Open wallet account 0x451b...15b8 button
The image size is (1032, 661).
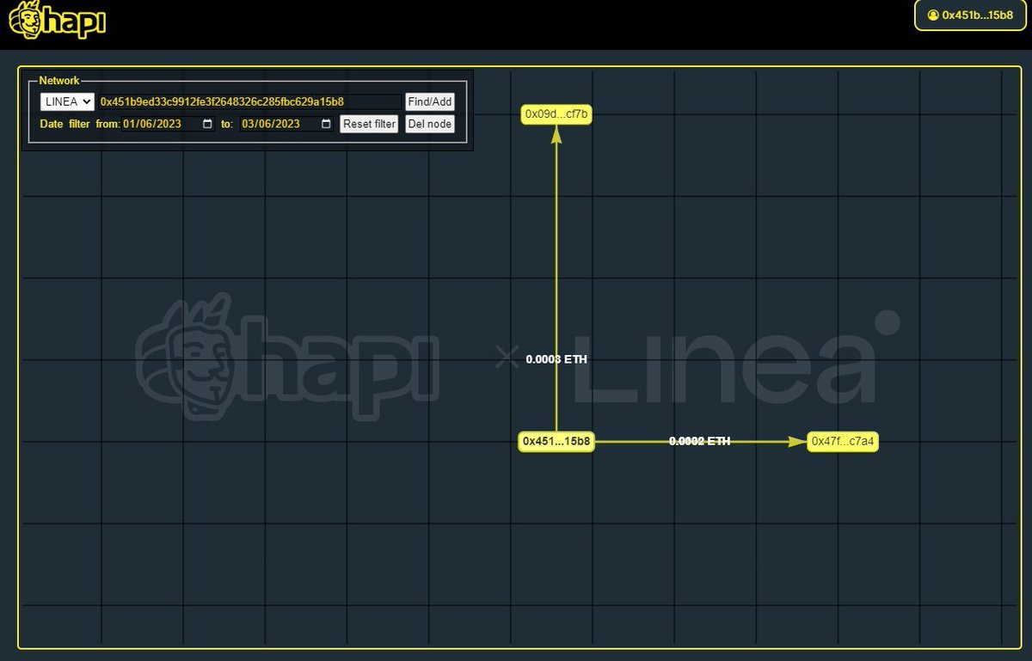pos(970,15)
